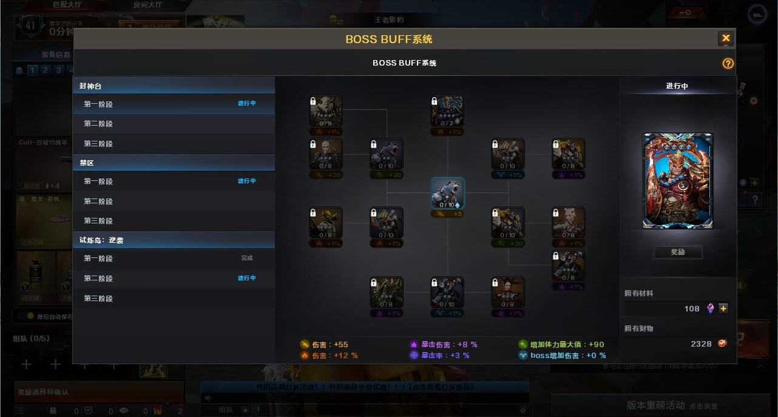Click the plus icon beside 108 materials
Image resolution: width=778 pixels, height=417 pixels.
point(723,308)
